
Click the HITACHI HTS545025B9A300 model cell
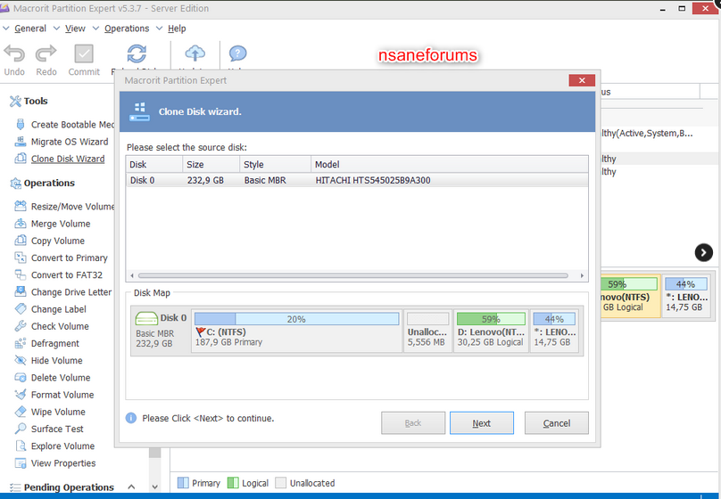click(372, 180)
